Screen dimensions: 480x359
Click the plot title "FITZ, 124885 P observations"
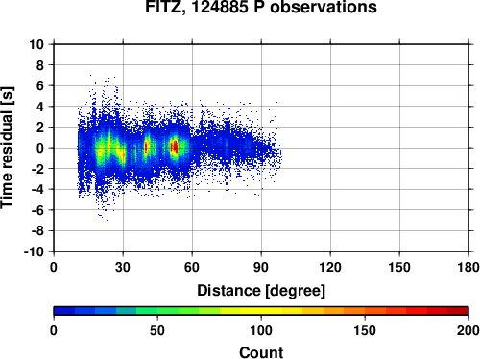[261, 7]
